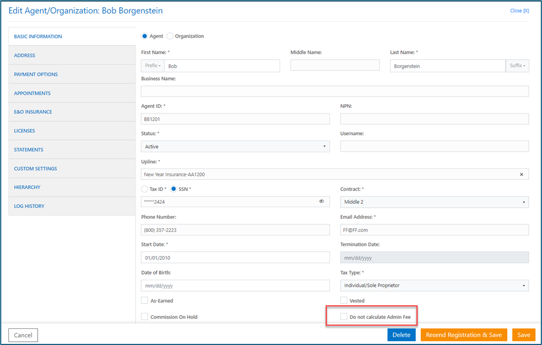Image resolution: width=542 pixels, height=345 pixels.
Task: Click the Start Date field 01/01/2010
Action: coord(235,258)
